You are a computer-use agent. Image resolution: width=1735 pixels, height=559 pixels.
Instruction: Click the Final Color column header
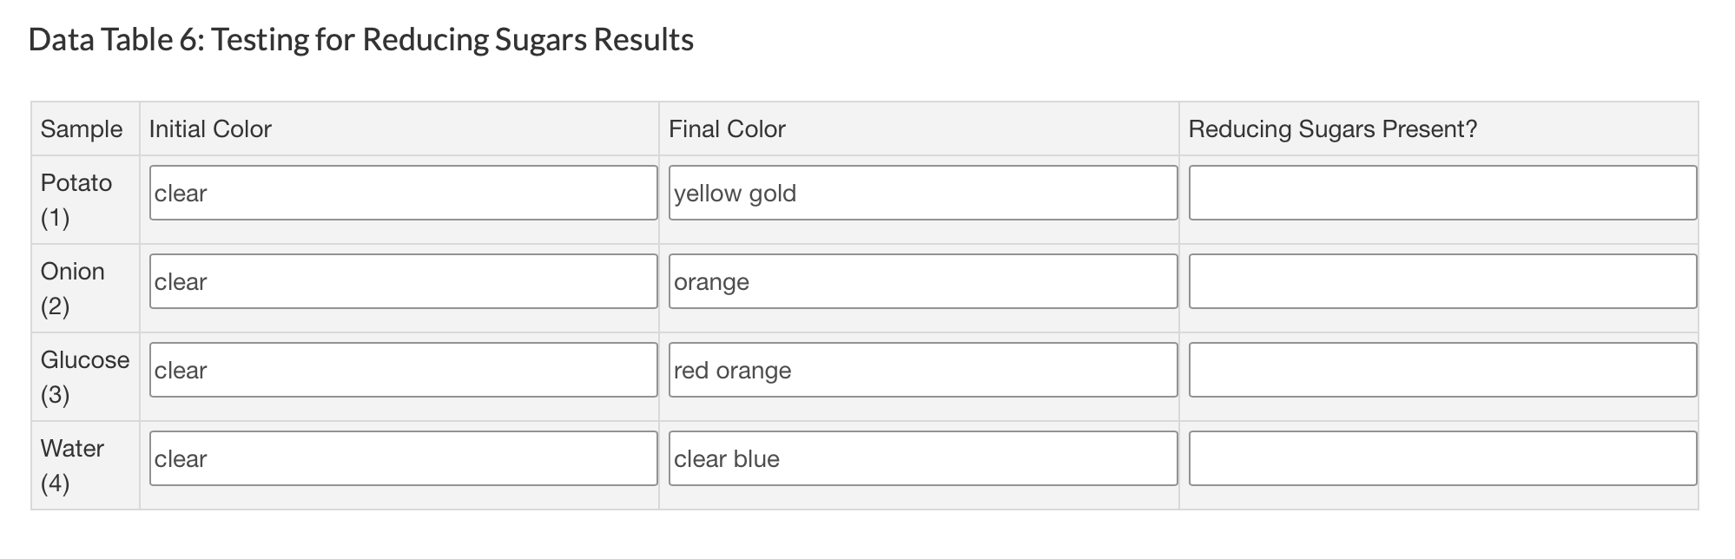(x=727, y=129)
